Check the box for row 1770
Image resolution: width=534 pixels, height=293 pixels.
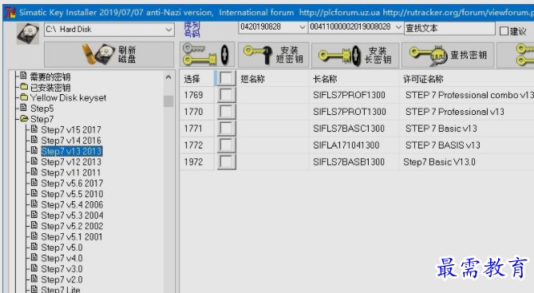[x=227, y=112]
